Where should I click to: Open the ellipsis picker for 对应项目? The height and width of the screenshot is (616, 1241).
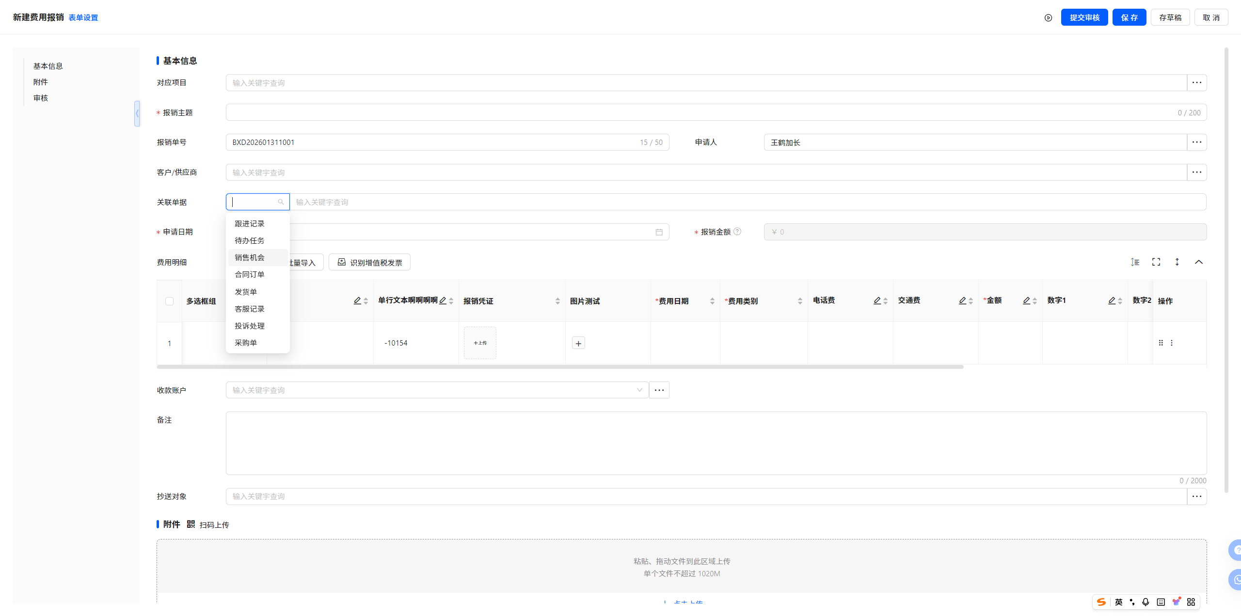coord(1197,83)
